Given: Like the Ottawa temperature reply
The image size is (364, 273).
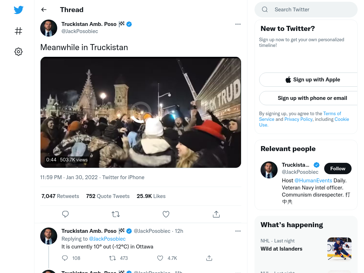Looking at the screenshot, I should pyautogui.click(x=160, y=258).
